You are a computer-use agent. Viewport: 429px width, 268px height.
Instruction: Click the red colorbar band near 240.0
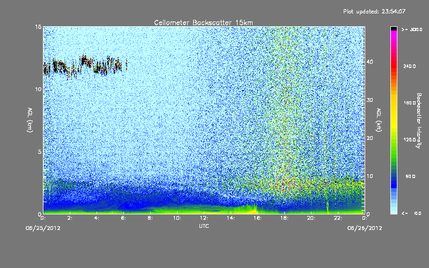coord(394,67)
